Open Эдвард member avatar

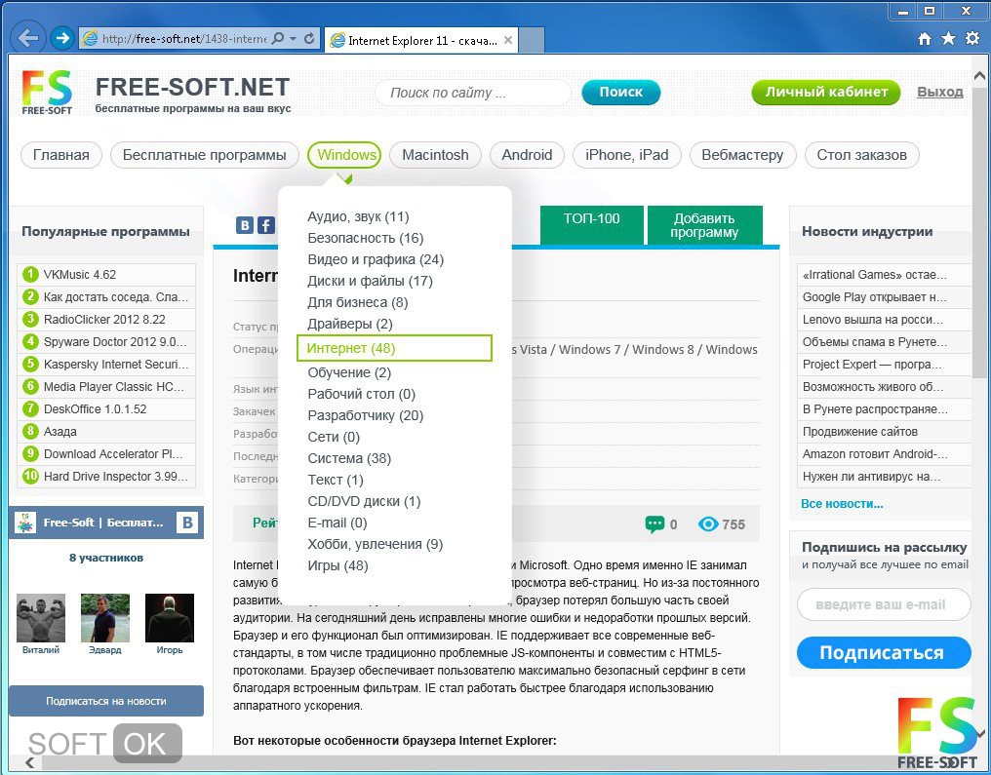pos(105,618)
